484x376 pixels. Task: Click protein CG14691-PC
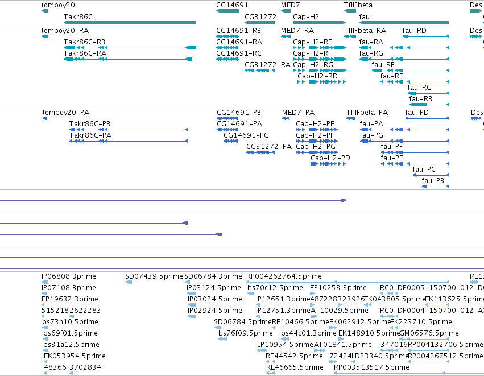(x=230, y=141)
